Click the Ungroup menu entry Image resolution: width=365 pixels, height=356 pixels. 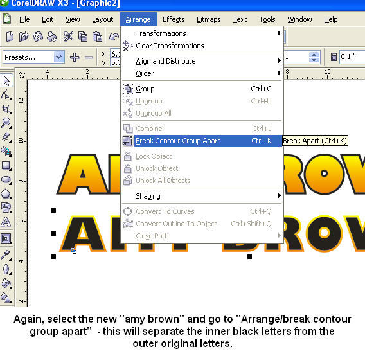pos(202,101)
